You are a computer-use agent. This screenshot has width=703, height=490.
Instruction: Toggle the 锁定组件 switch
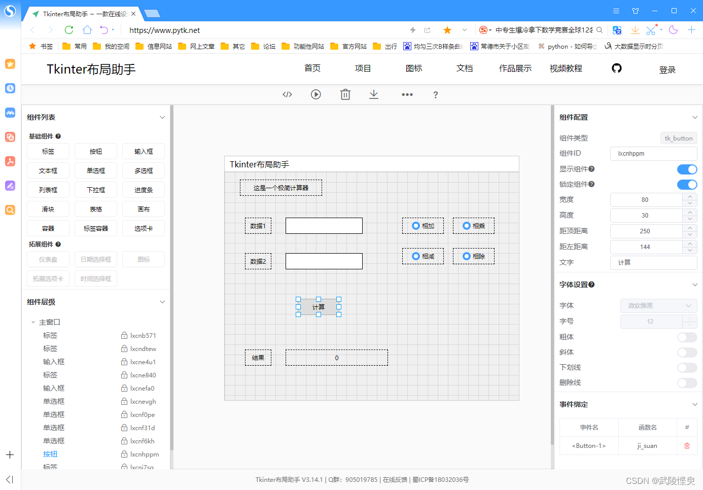pos(687,185)
